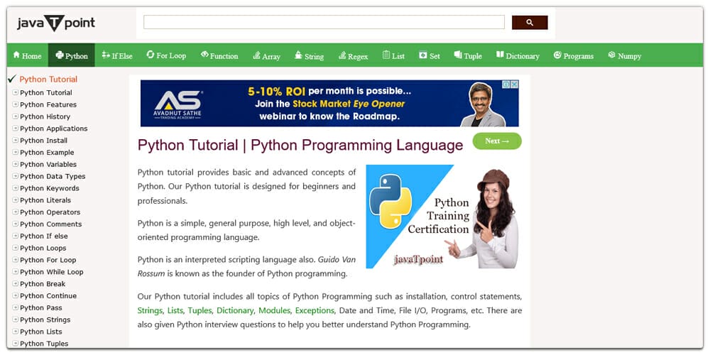710x355 pixels.
Task: Click the Array icon in navbar
Action: 256,55
